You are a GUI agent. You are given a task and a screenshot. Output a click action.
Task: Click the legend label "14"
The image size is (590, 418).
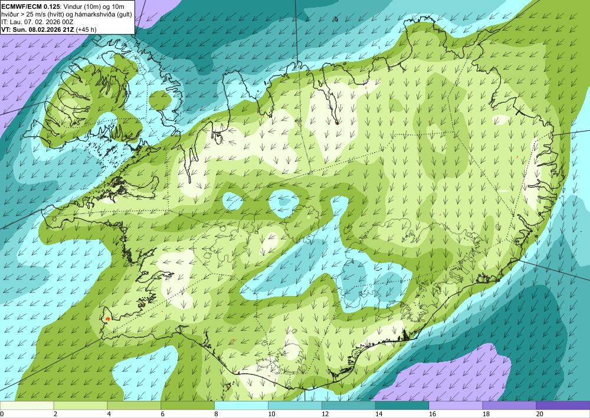click(379, 414)
